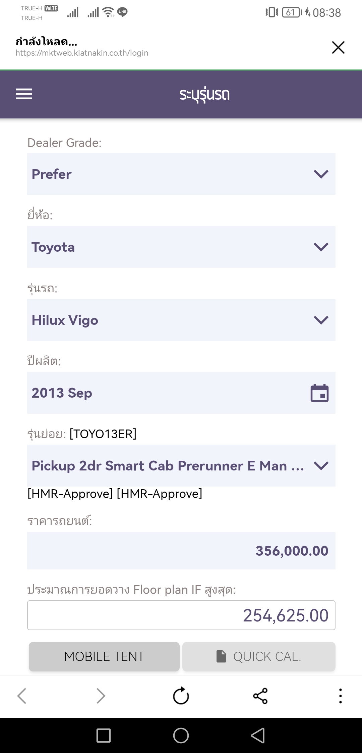Click the QUICK CAL. button

(259, 656)
